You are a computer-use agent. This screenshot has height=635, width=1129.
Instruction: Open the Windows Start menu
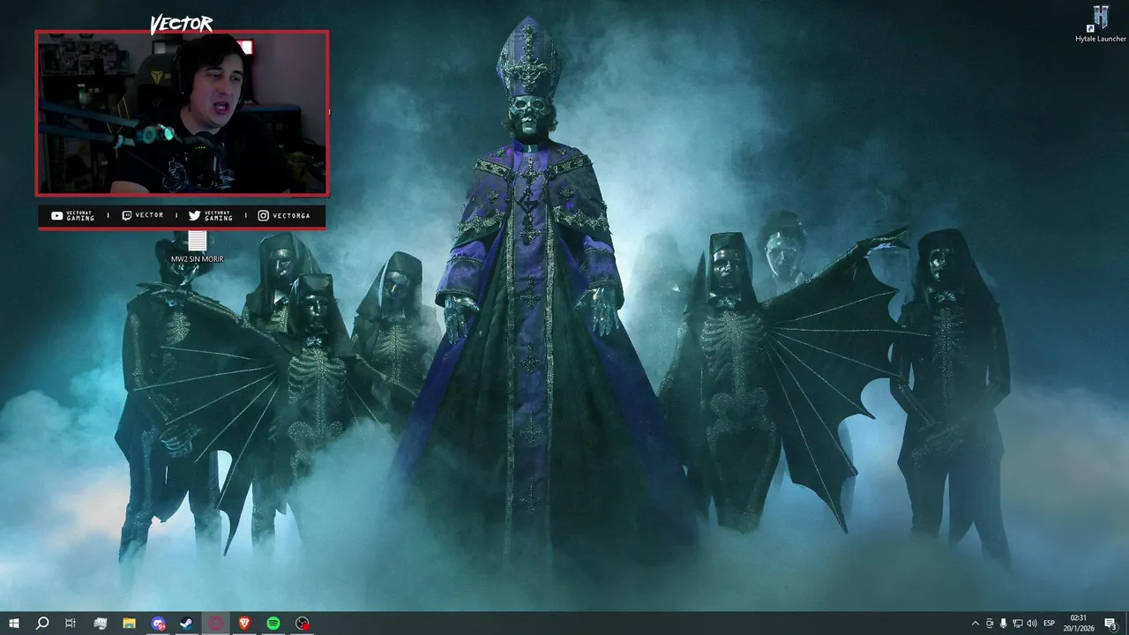[13, 624]
